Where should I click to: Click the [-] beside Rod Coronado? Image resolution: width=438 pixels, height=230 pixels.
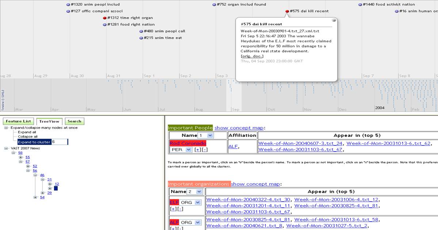[205, 150]
